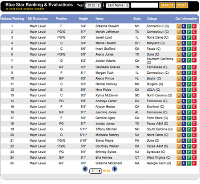Viewport: 200px width, 184px height.
Task: Click the name Bria Holmes
Action: coord(104,157)
